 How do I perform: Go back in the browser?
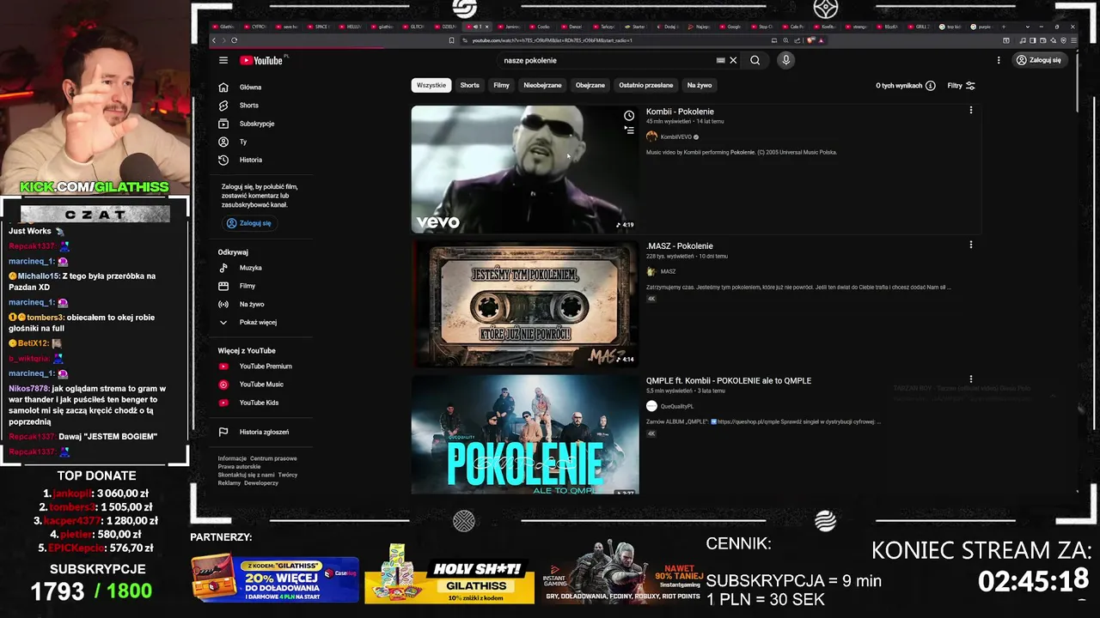click(x=214, y=40)
